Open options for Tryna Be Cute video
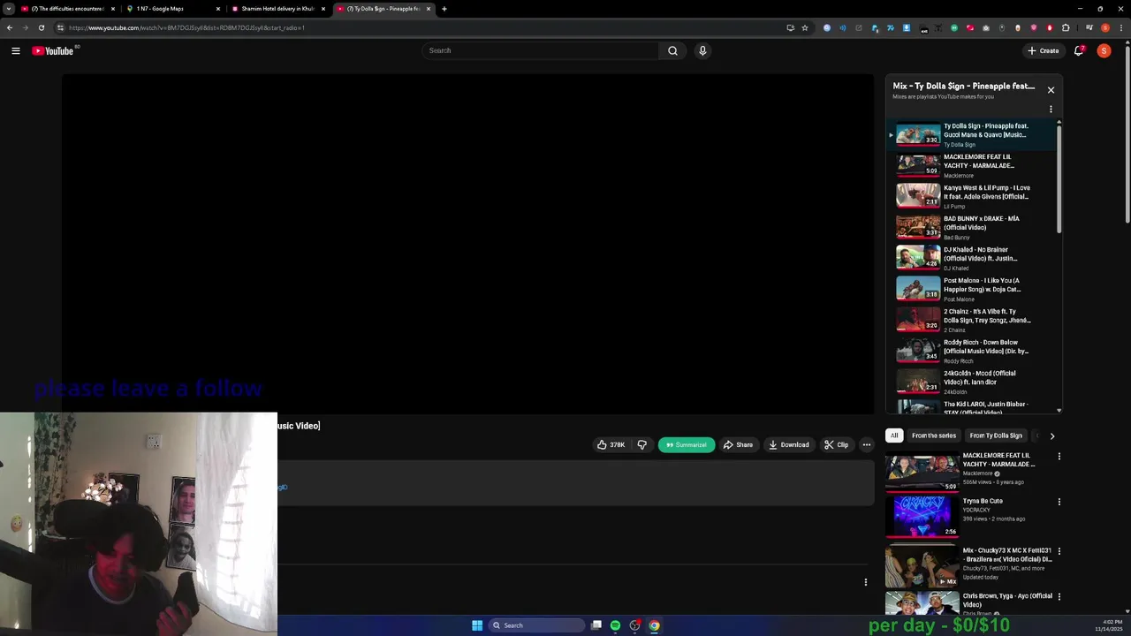Viewport: 1131px width, 636px height. (1059, 502)
